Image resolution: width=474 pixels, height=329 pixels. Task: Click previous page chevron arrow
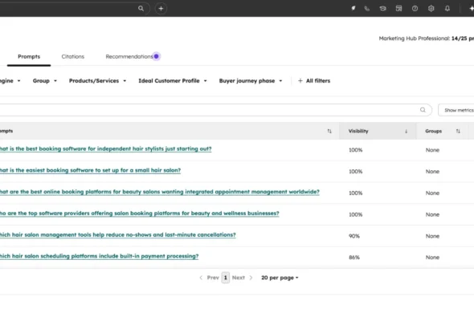(201, 278)
